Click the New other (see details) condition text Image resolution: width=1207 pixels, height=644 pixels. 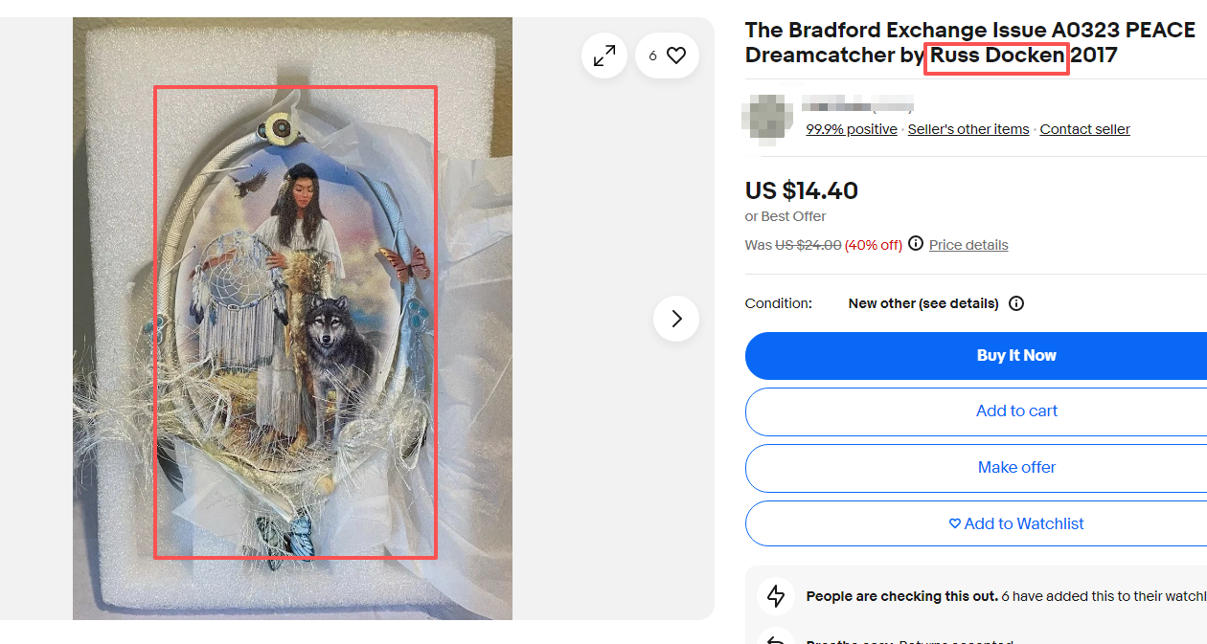pos(923,303)
